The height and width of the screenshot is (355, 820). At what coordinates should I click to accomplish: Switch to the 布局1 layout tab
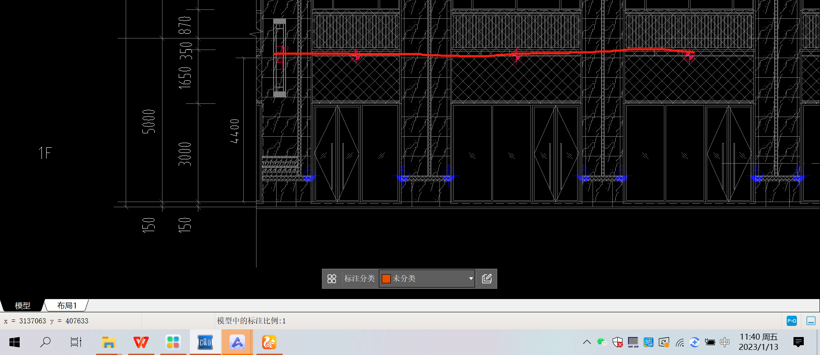tap(67, 305)
